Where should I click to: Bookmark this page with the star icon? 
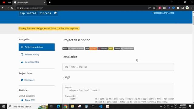[x=154, y=8]
